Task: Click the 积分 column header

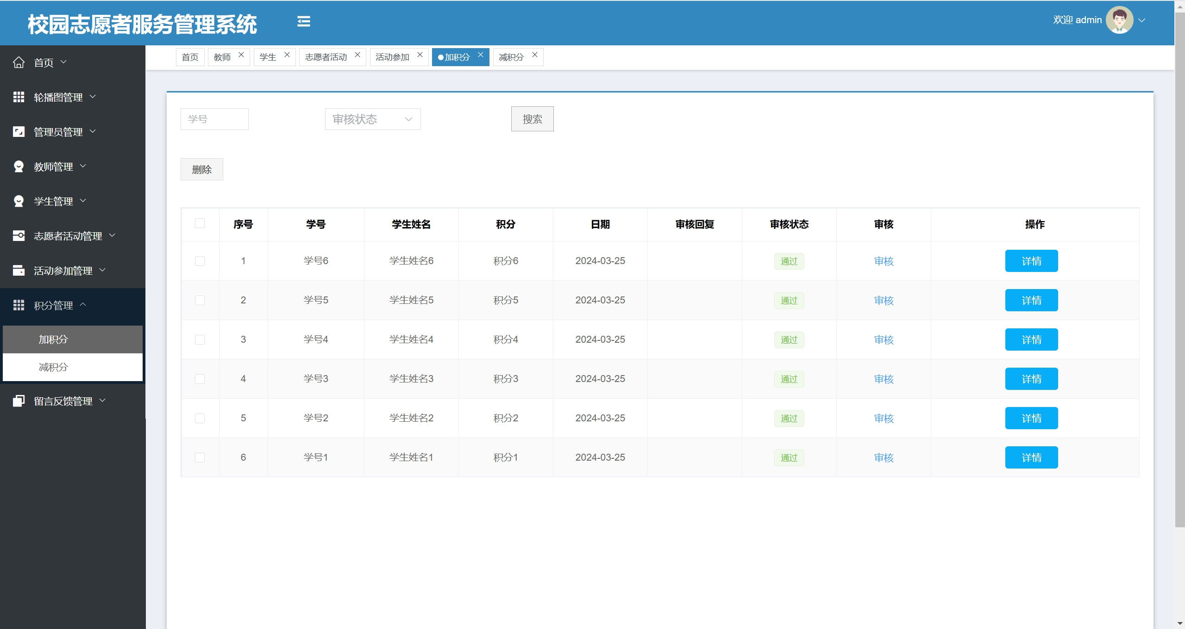Action: 506,224
